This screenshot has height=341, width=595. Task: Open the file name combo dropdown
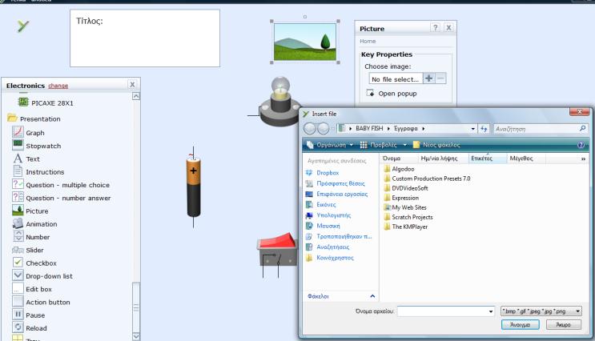491,311
